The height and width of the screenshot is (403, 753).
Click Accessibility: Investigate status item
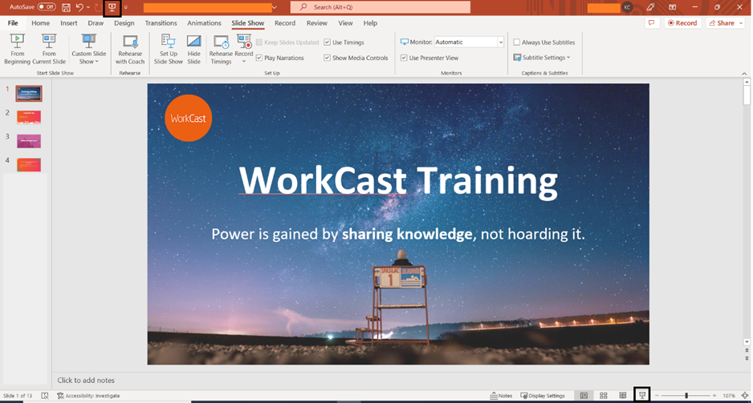88,396
